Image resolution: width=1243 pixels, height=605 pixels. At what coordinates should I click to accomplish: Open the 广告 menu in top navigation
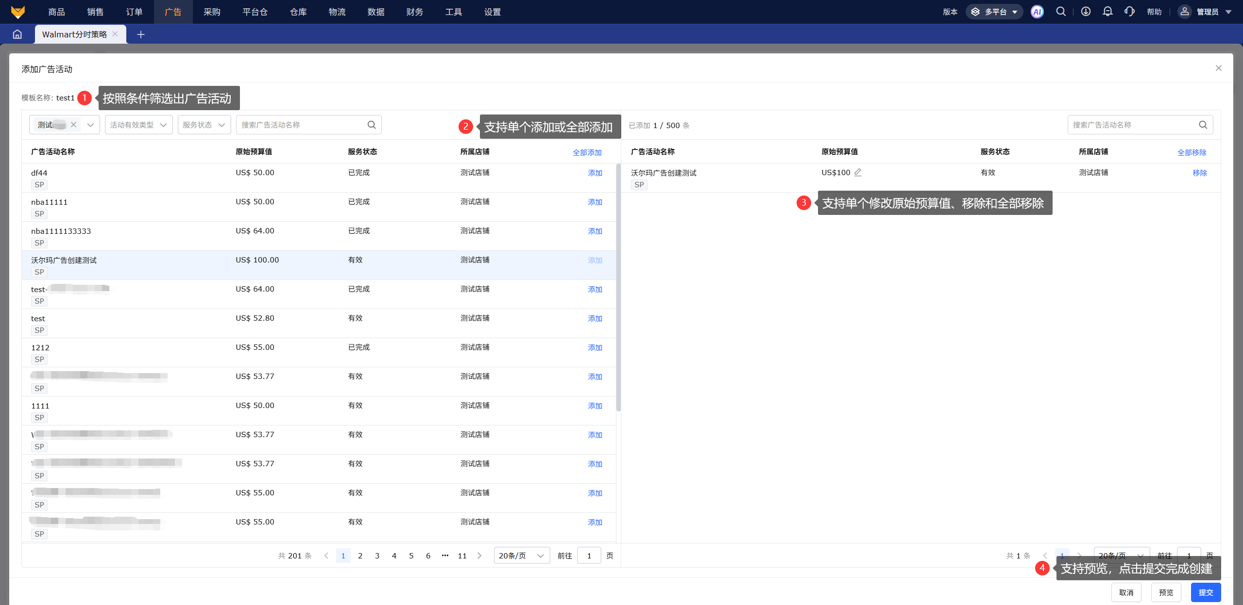click(x=173, y=12)
